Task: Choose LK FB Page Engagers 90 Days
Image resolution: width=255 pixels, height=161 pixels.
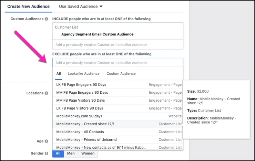Action: coord(82,84)
